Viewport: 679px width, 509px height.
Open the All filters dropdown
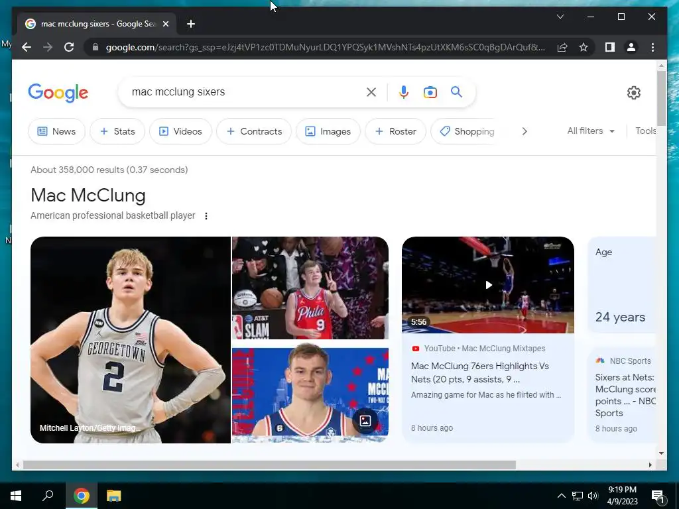(x=591, y=131)
